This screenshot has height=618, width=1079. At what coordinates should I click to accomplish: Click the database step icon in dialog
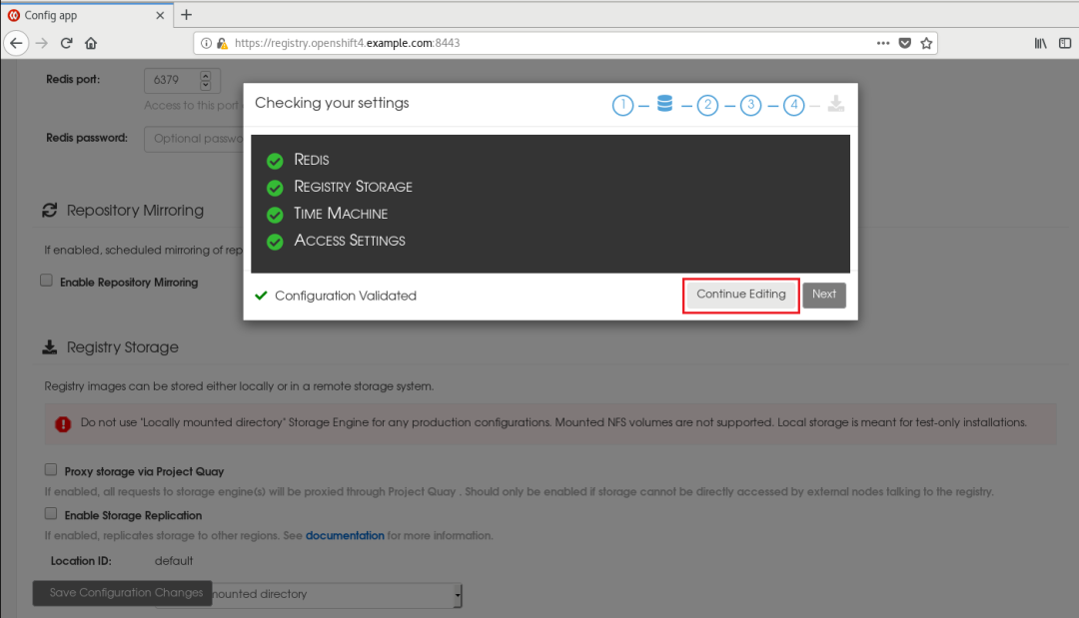(664, 104)
